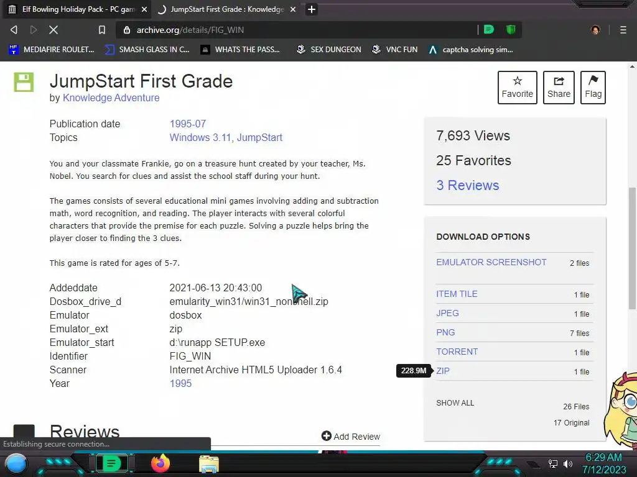
Task: Open a new browser tab
Action: (x=311, y=9)
